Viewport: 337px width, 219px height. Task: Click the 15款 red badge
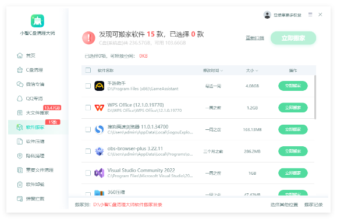(x=52, y=122)
